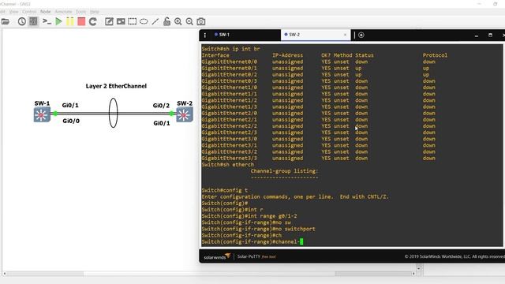Click 'Channel-group listing:' text

(284, 171)
